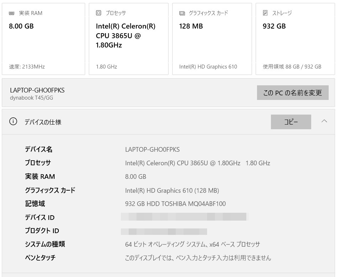339x277 pixels.
Task: Click the Intel HD Graphics 610 spec value
Action: (x=172, y=190)
